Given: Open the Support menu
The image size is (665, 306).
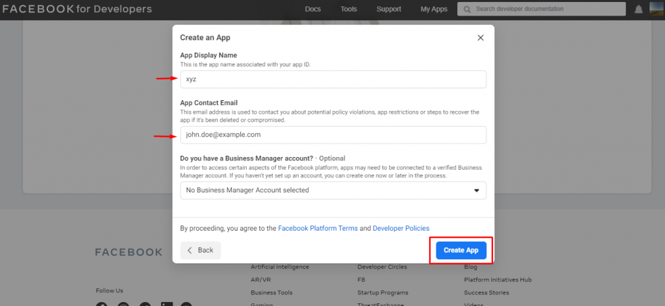Looking at the screenshot, I should pyautogui.click(x=388, y=9).
